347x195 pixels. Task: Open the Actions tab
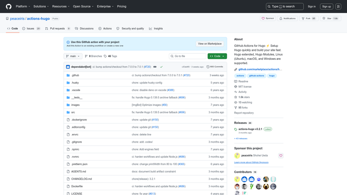click(105, 29)
